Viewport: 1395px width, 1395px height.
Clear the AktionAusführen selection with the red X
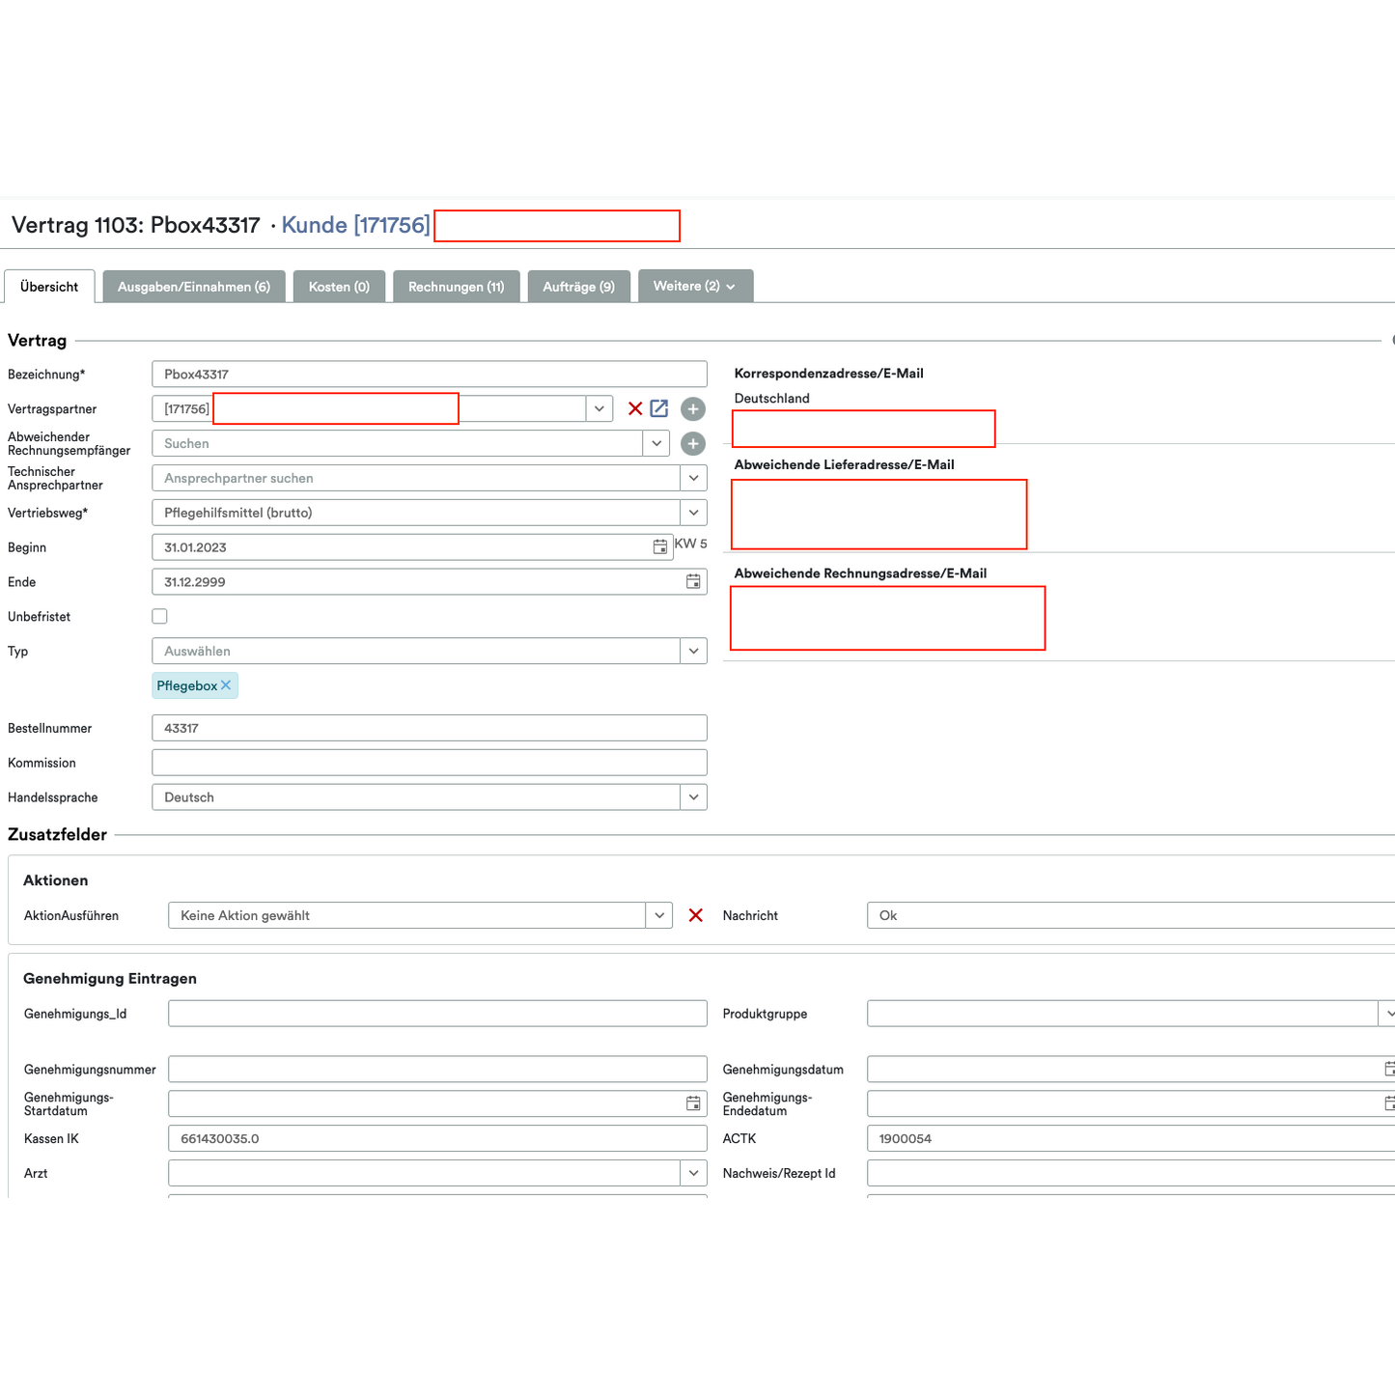tap(695, 915)
